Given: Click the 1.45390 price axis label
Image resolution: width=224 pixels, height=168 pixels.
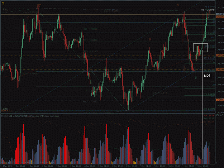Looking at the screenshot, I should click(x=220, y=64).
